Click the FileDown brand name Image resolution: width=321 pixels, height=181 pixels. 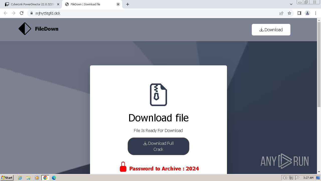(x=47, y=29)
